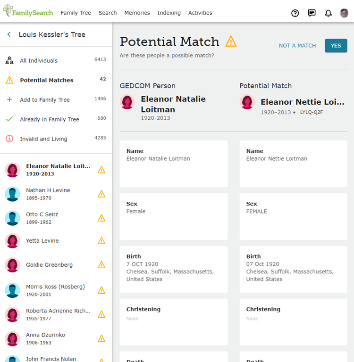This screenshot has width=354, height=362.
Task: Click the checkmark icon for Already in Family Tree
Action: (x=9, y=119)
